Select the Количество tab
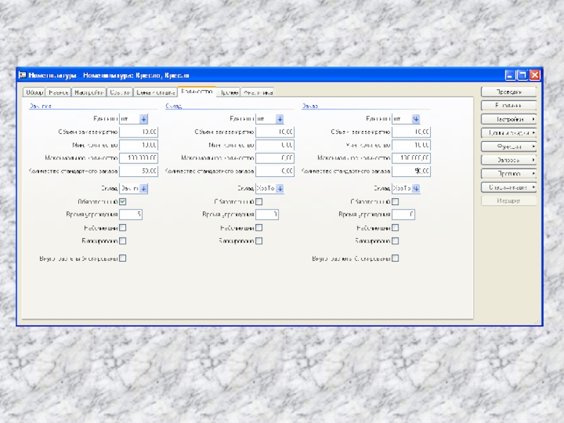Screen dimensions: 564x423 click(197, 92)
